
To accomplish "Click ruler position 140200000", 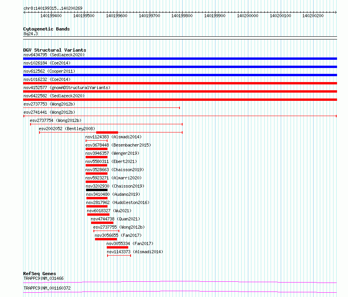I will point(248,16).
